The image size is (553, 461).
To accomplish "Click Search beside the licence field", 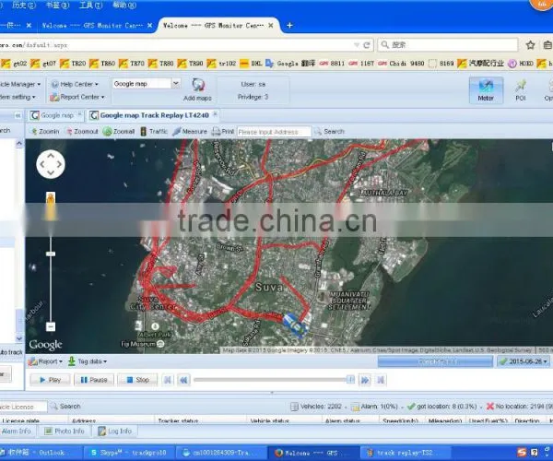I will pos(65,407).
